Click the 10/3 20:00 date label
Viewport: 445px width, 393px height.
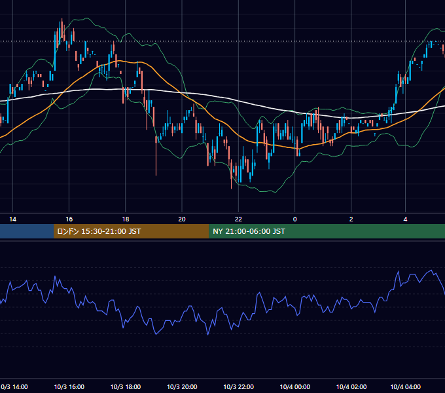(x=182, y=386)
